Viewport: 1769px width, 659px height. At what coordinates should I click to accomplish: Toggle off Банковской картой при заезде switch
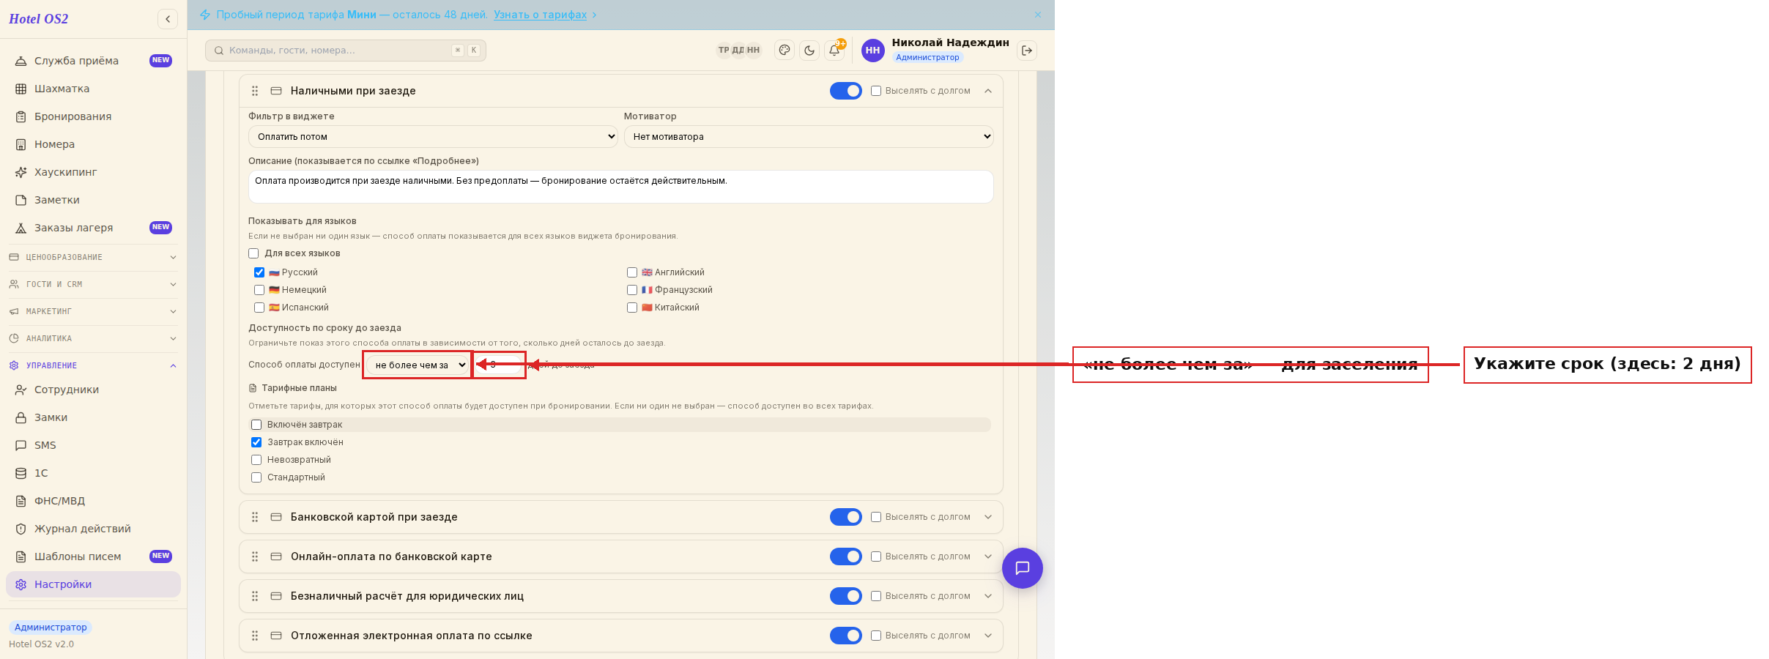(845, 517)
